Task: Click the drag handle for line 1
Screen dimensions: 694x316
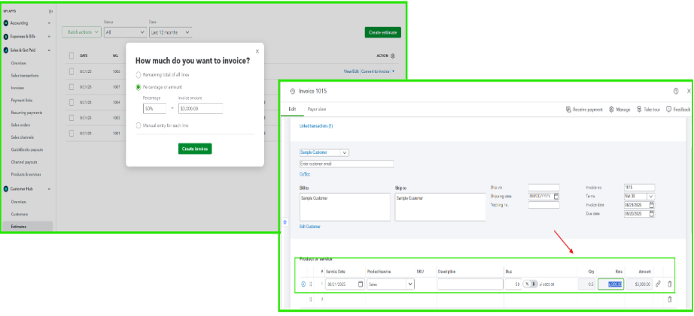Action: pos(311,284)
